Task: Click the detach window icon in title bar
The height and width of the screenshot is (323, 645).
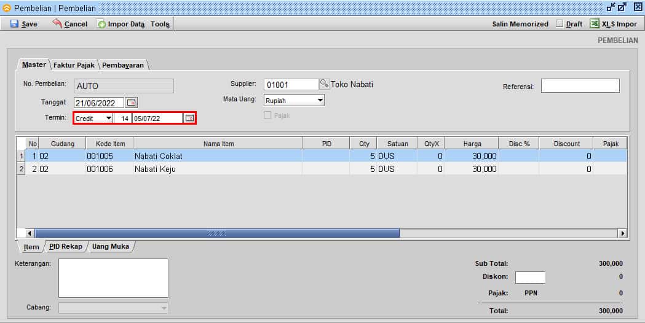Action: pyautogui.click(x=622, y=7)
